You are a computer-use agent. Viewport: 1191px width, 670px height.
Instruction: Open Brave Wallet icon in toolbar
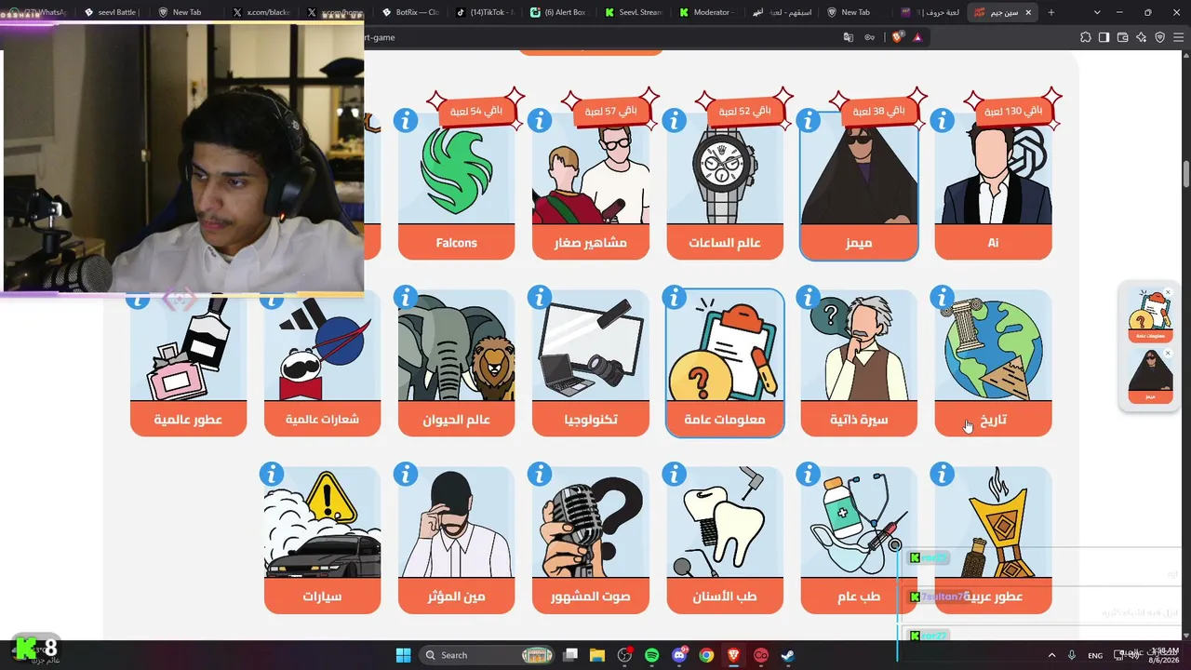tap(1123, 37)
